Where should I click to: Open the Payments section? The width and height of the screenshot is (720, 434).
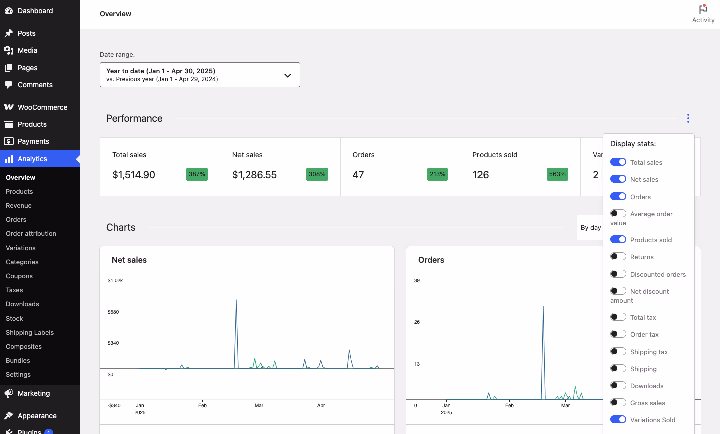pos(32,141)
